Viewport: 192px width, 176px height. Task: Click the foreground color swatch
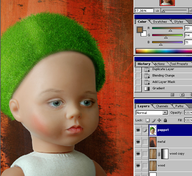point(140,30)
